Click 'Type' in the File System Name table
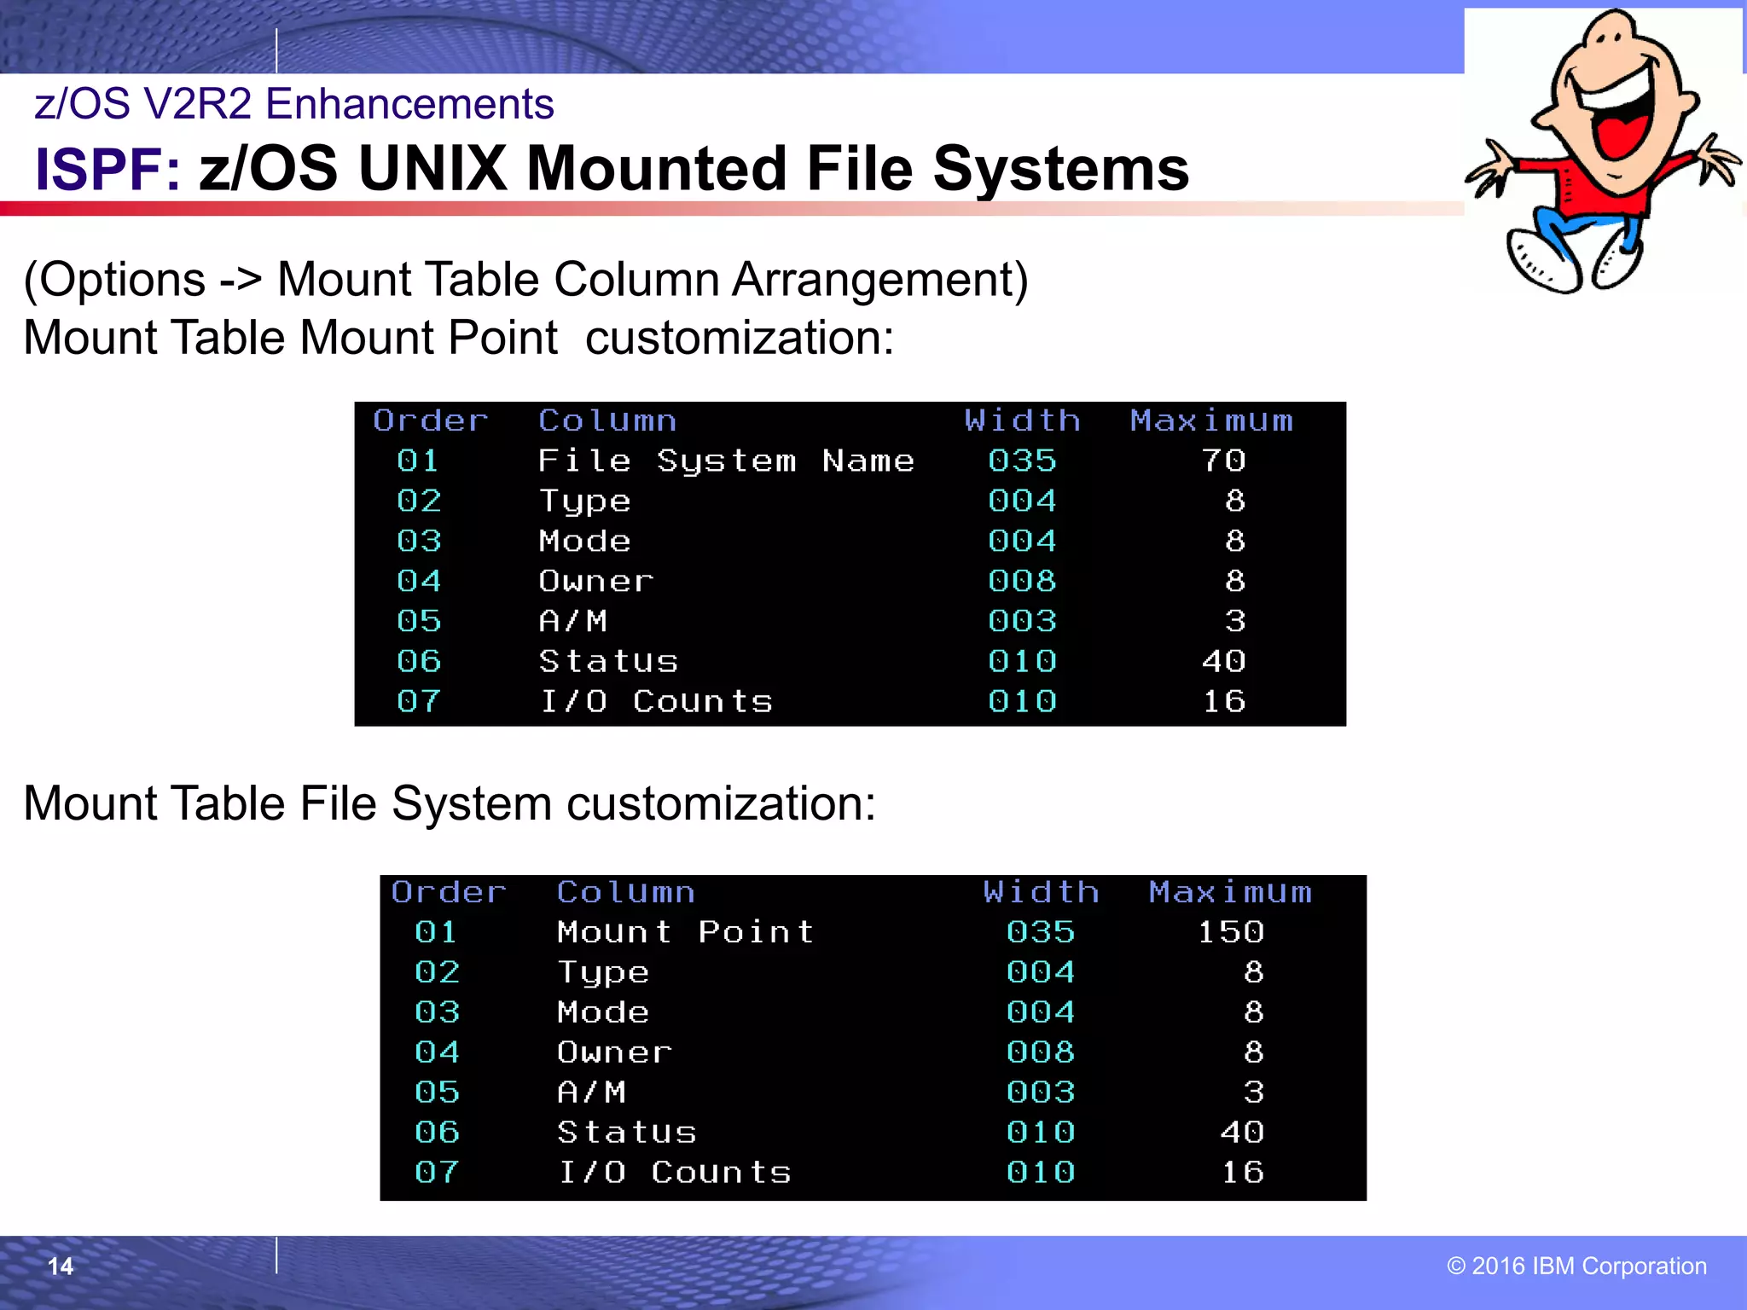 click(x=585, y=502)
